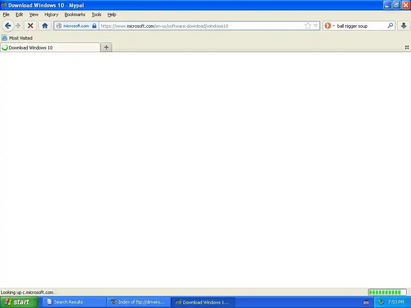Click the search magnifier icon
Image resolution: width=411 pixels, height=308 pixels.
[390, 25]
